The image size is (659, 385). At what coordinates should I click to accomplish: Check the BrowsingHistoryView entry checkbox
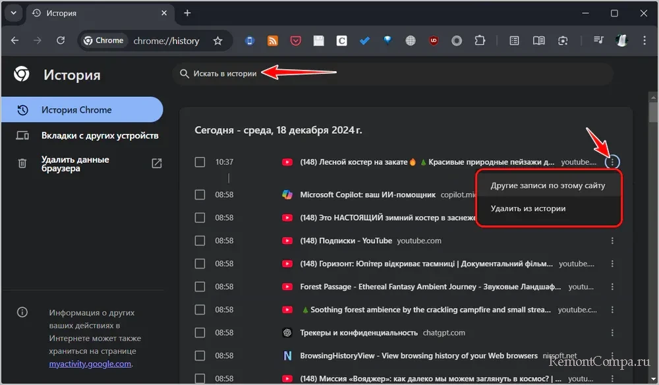[x=200, y=355]
